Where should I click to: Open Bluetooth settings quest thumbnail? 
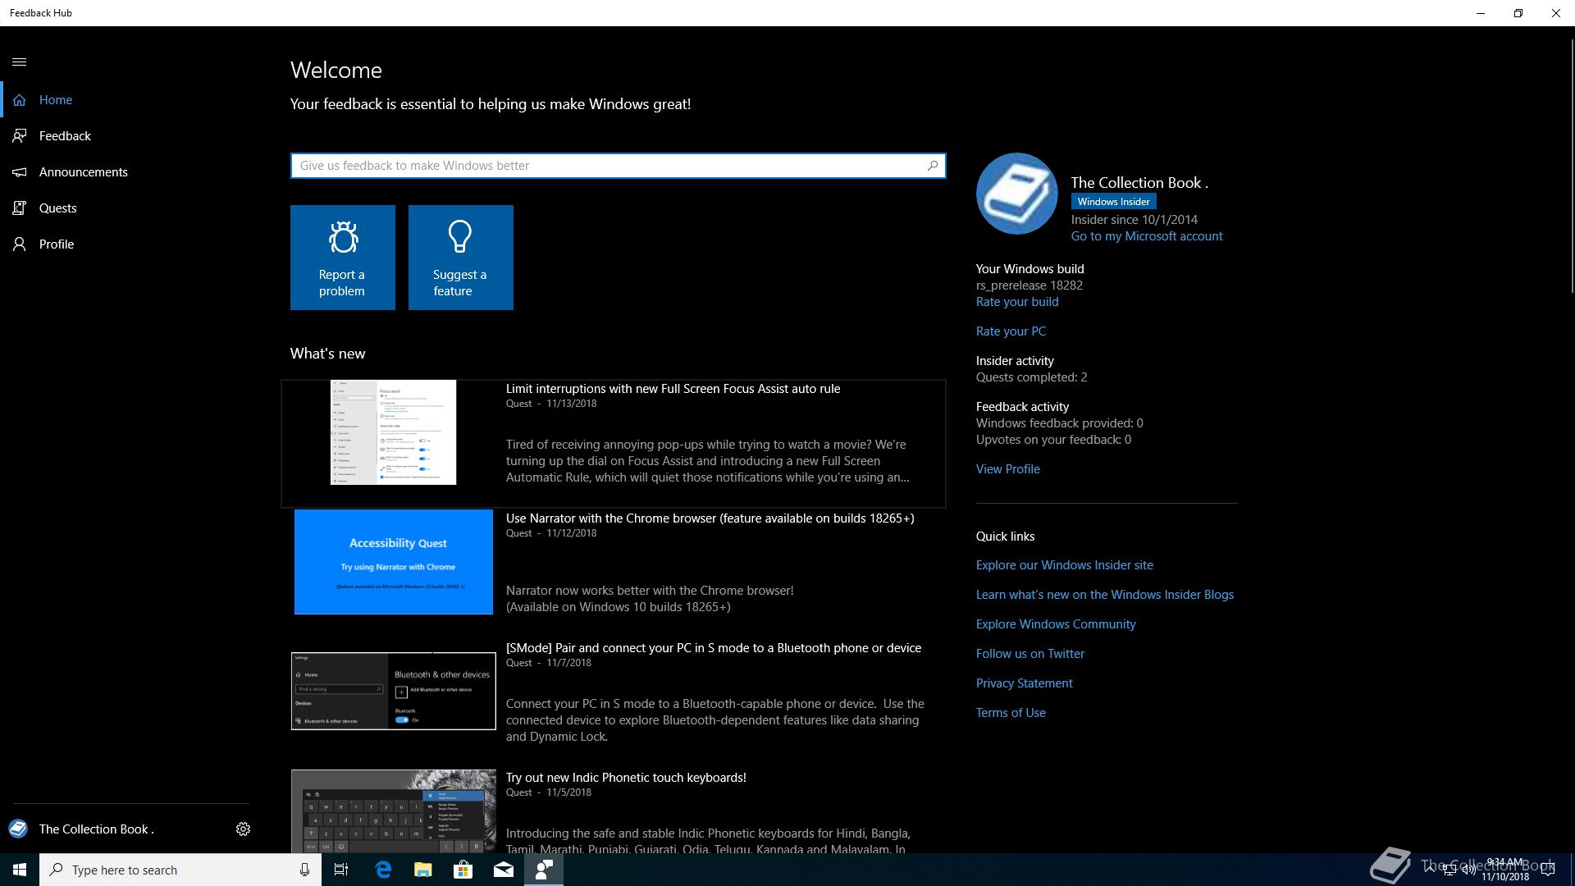click(394, 691)
